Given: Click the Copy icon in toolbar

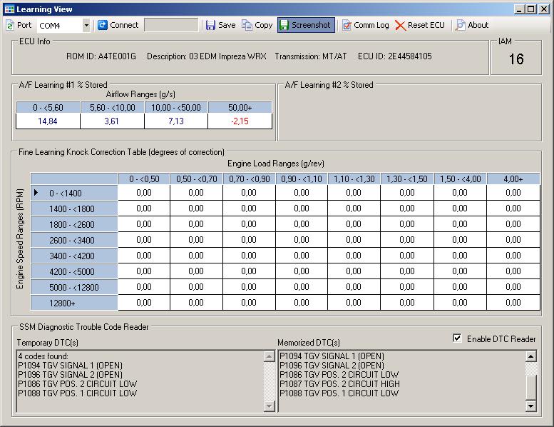Looking at the screenshot, I should click(247, 25).
